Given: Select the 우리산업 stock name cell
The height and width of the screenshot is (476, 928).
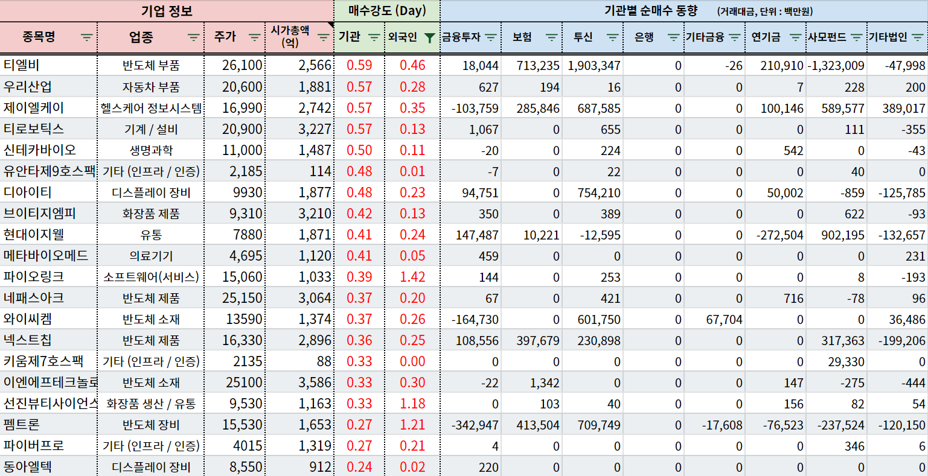Looking at the screenshot, I should click(48, 86).
